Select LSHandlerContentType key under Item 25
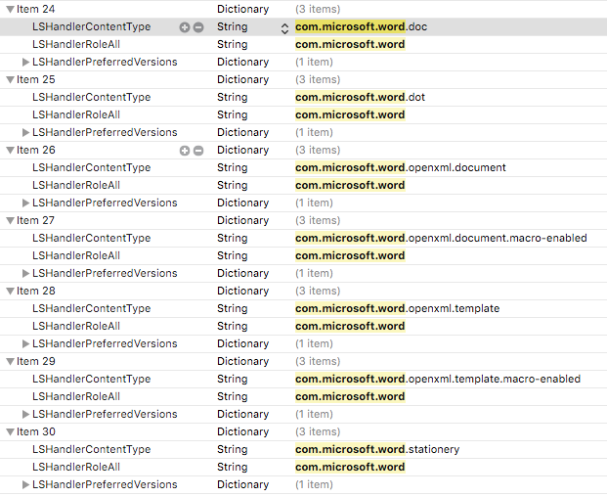607x497 pixels. 91,97
